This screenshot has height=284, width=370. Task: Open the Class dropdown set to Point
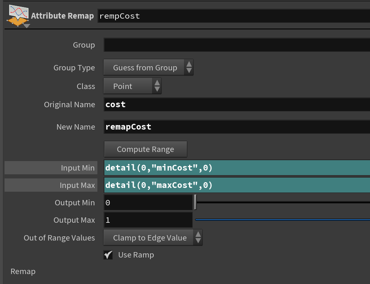click(132, 86)
